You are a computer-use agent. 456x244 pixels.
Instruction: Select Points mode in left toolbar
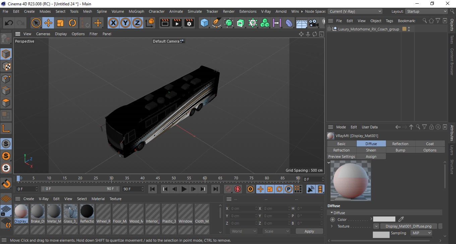(6, 79)
